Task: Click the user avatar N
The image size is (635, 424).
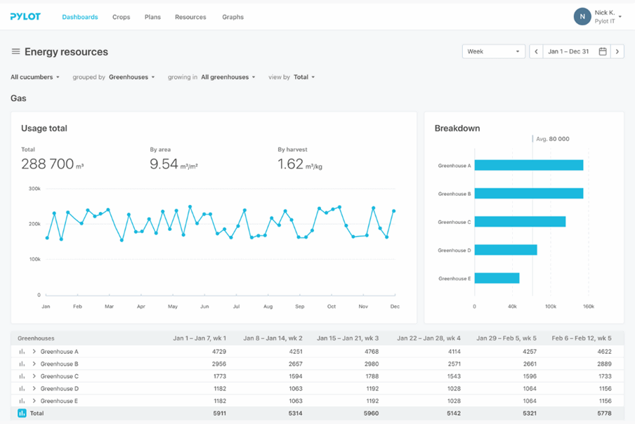Action: [582, 17]
